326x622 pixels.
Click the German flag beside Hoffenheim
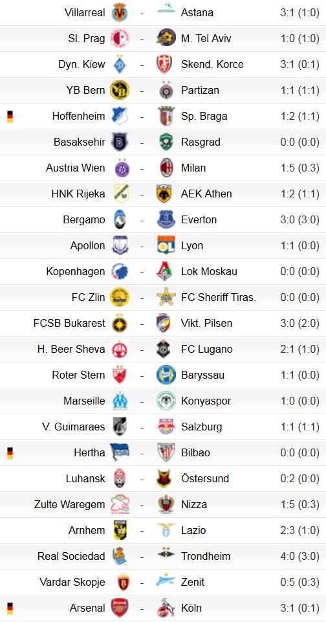coord(10,117)
